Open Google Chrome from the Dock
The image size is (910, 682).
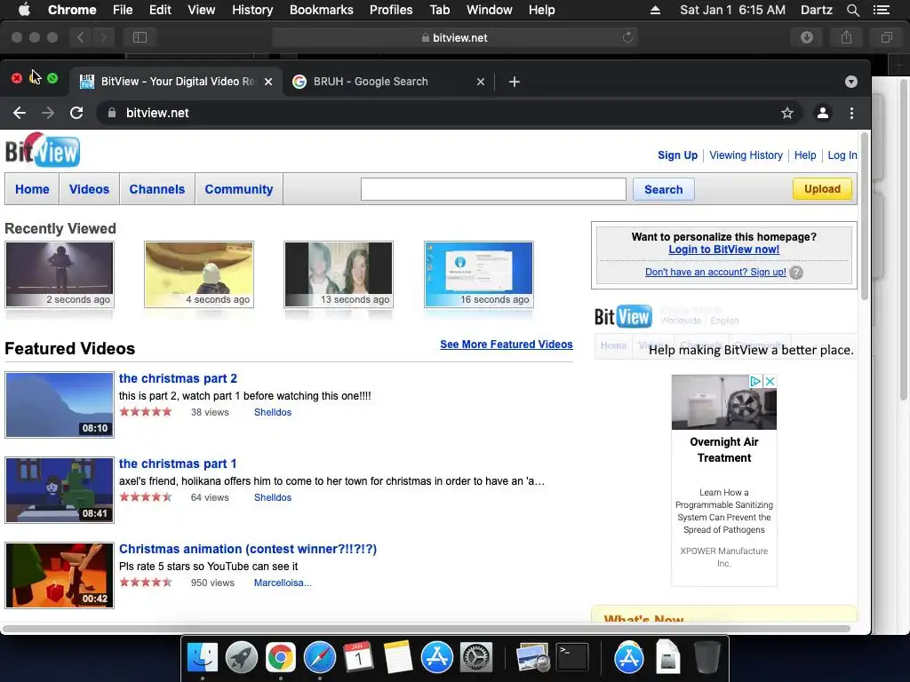[280, 658]
